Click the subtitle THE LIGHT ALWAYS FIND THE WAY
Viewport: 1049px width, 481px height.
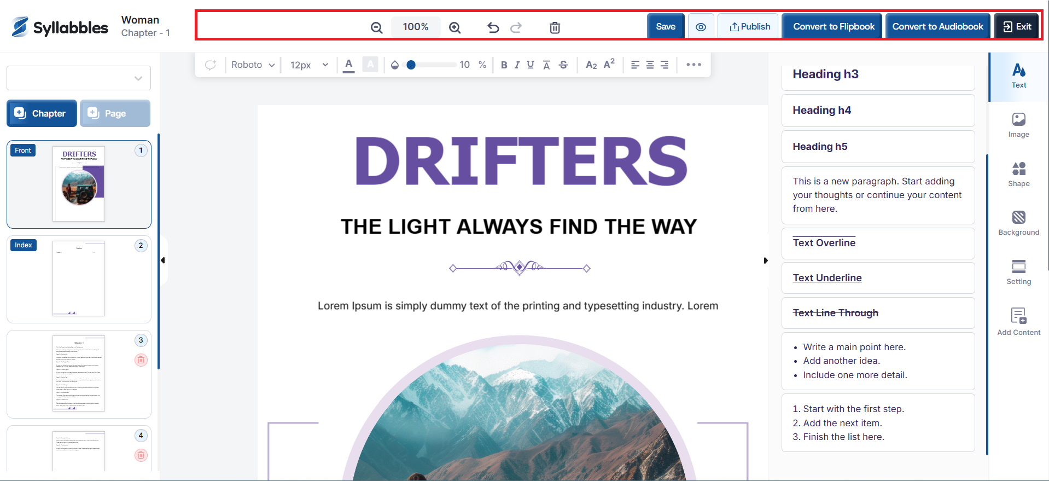pos(518,227)
